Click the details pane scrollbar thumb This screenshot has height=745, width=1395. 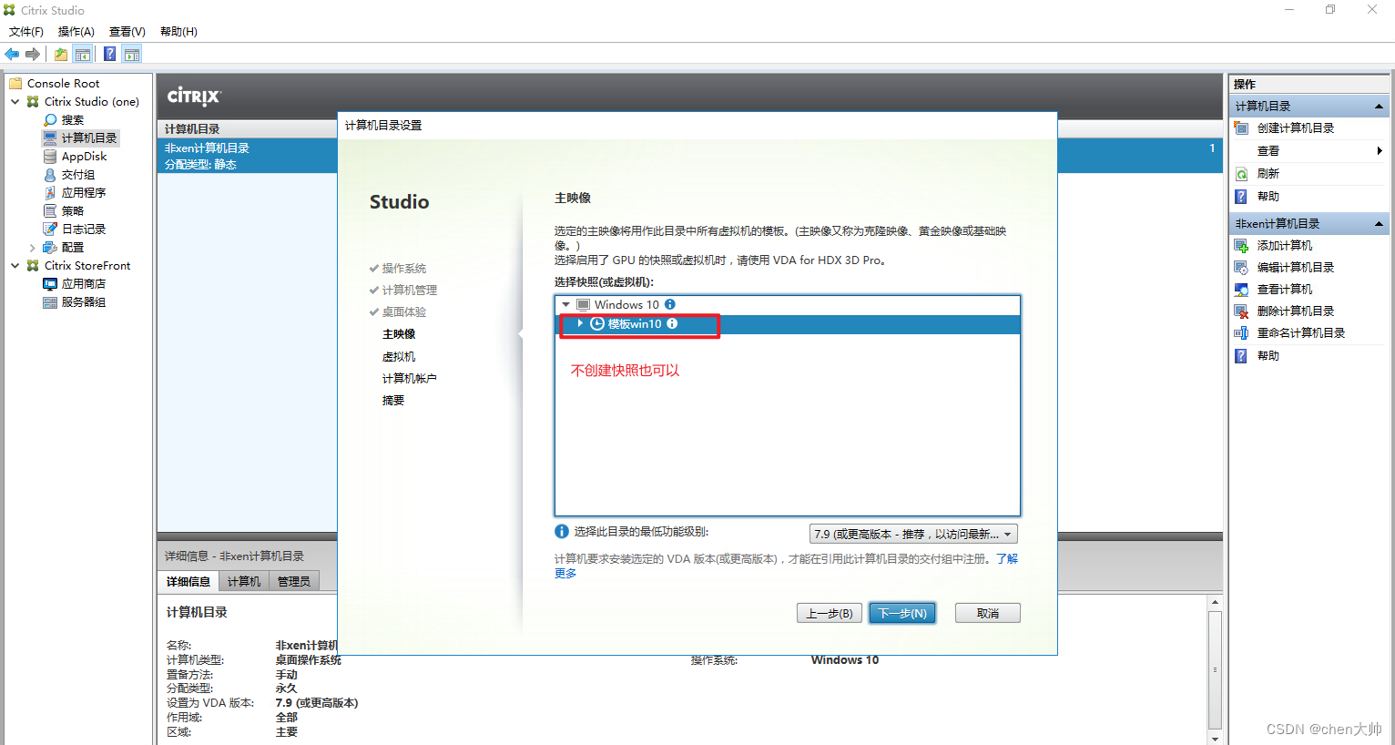[1215, 669]
